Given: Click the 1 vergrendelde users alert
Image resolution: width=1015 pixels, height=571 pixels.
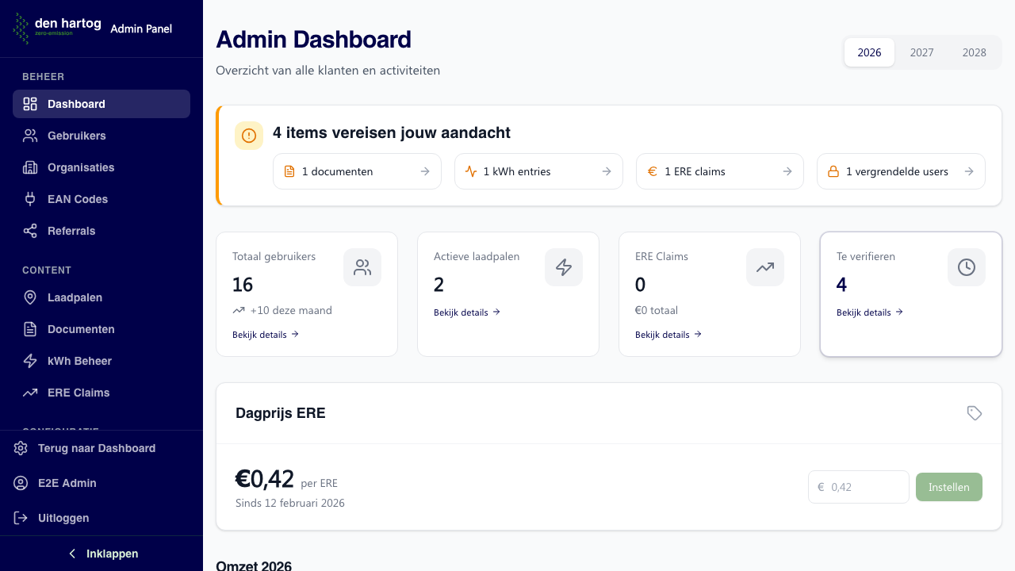Looking at the screenshot, I should [901, 171].
